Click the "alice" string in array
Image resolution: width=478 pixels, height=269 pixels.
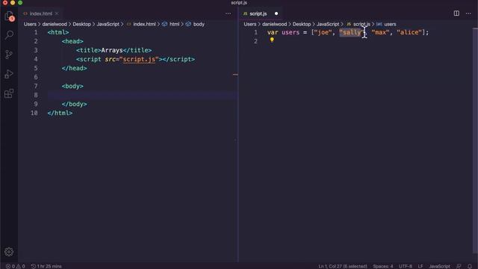[409, 32]
